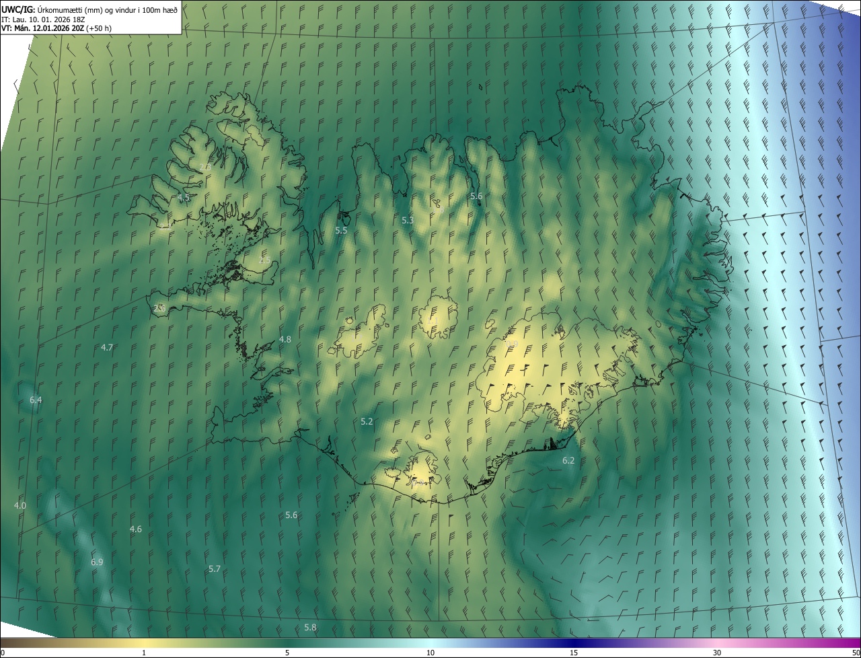This screenshot has height=658, width=861.
Task: Click the '6.9' value label on the map
Action: [x=97, y=562]
